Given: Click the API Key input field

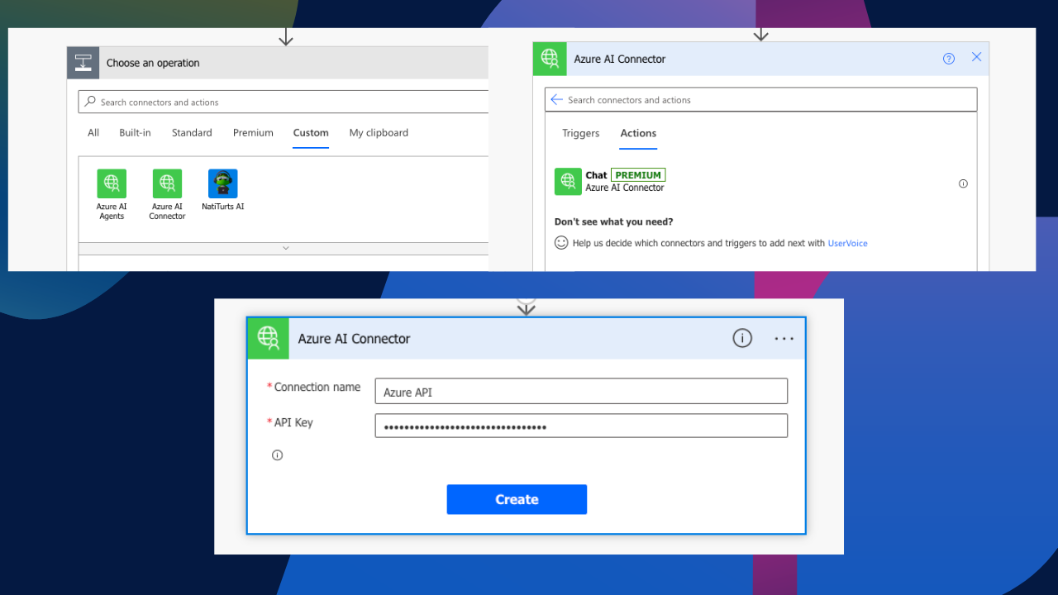Looking at the screenshot, I should [x=581, y=426].
